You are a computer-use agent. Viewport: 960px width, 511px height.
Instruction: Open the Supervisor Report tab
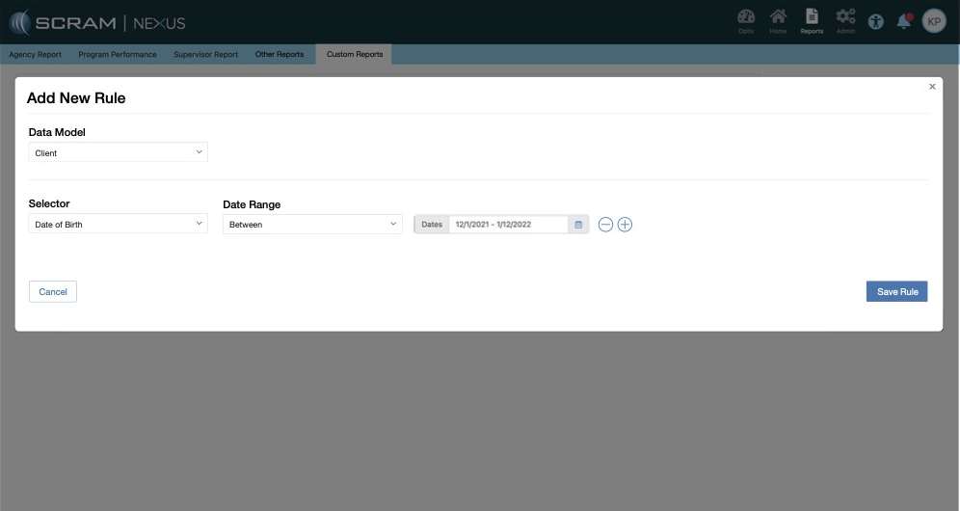(x=205, y=54)
